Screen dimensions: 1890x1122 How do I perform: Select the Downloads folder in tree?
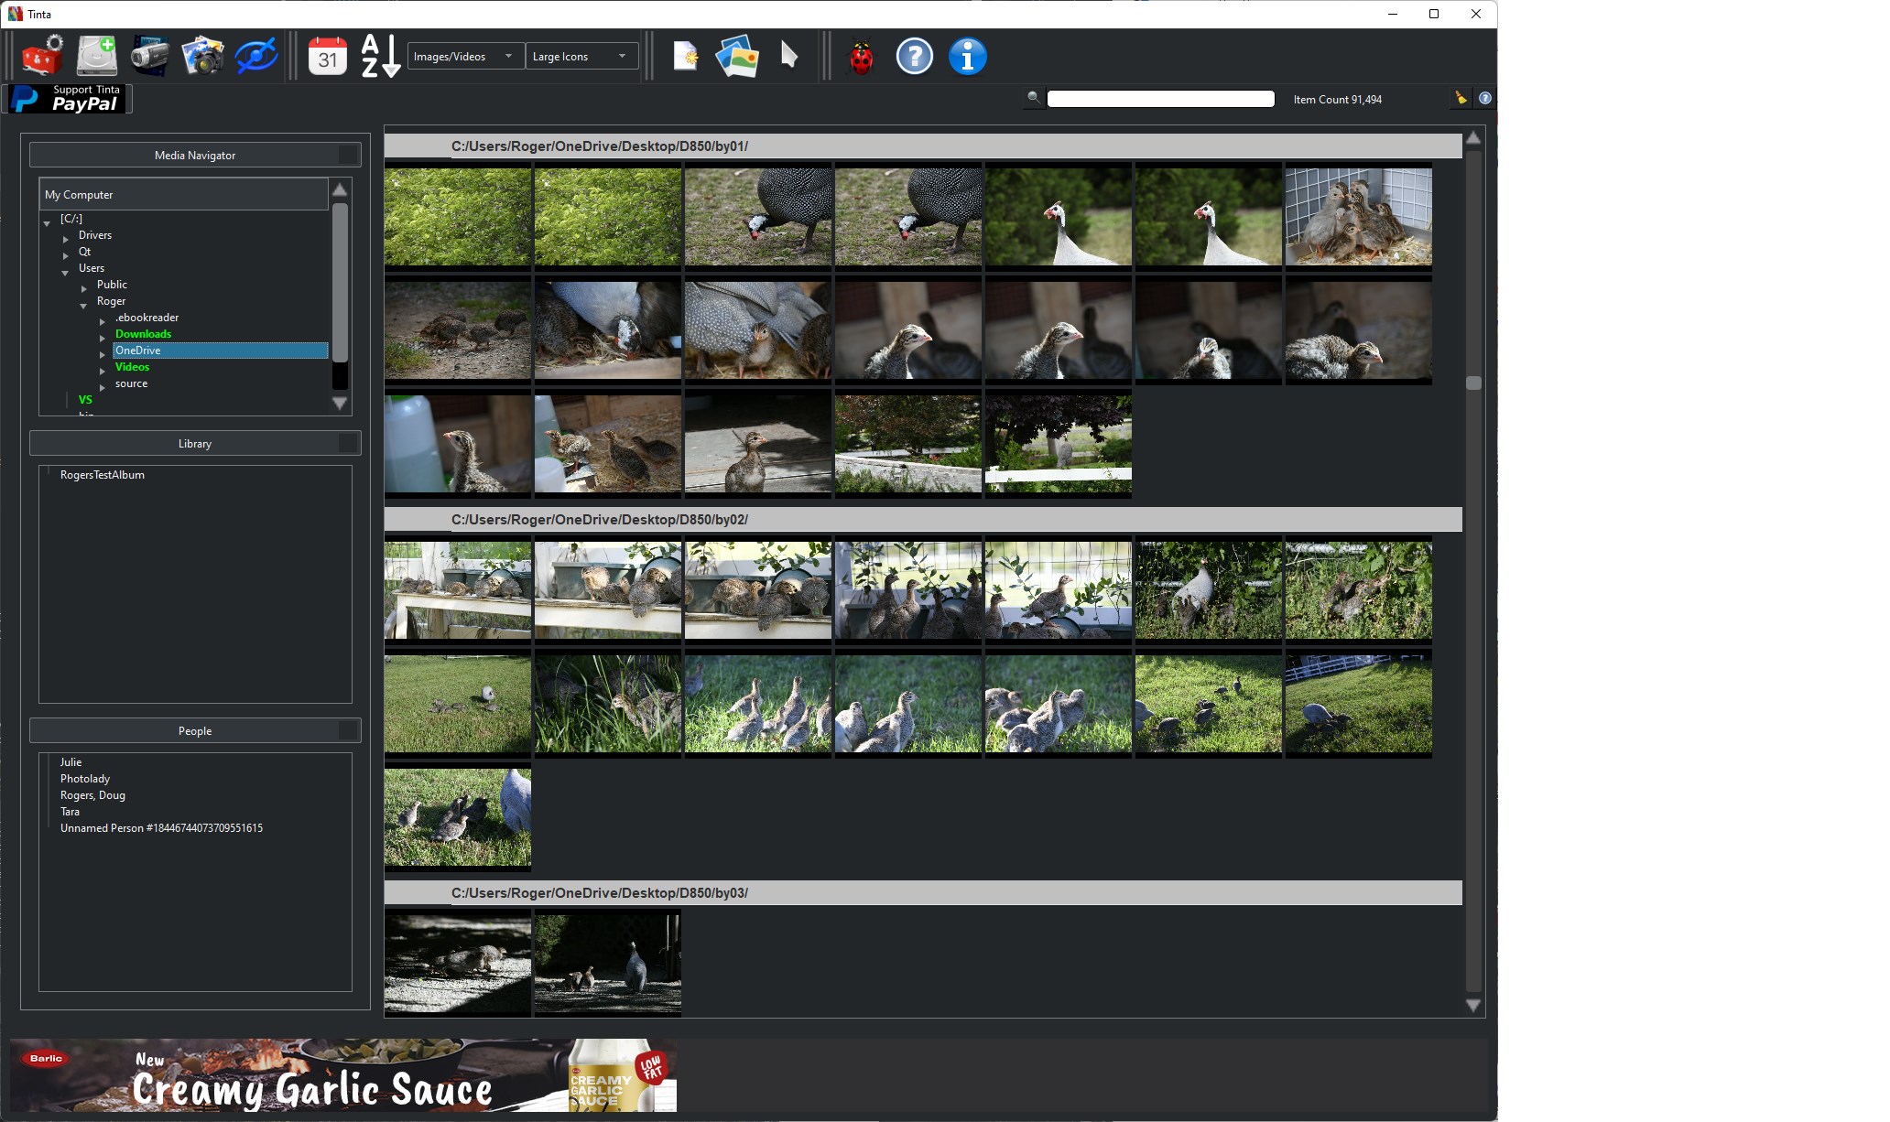click(144, 334)
